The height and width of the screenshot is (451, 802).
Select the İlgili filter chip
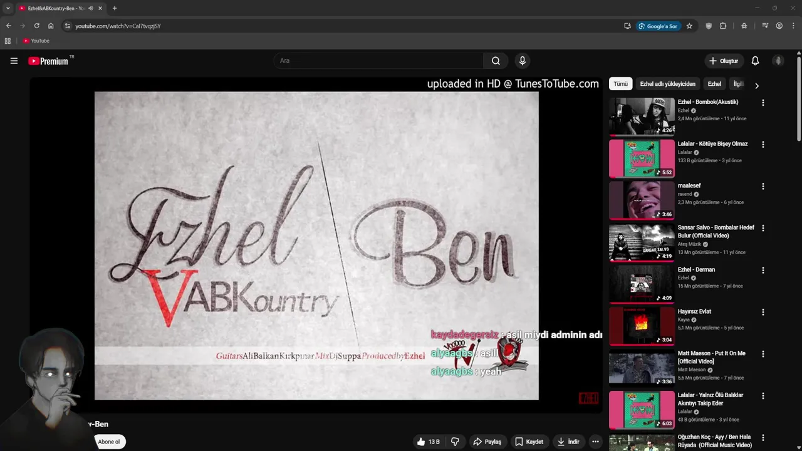coord(738,84)
